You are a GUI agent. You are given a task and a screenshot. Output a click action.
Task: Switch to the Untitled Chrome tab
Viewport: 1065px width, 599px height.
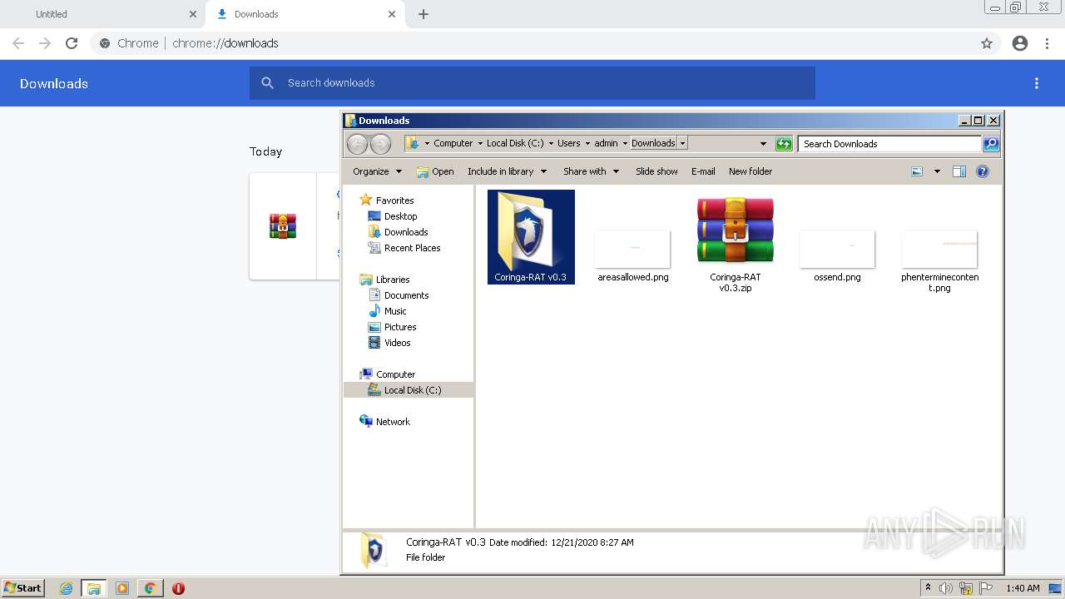point(103,14)
